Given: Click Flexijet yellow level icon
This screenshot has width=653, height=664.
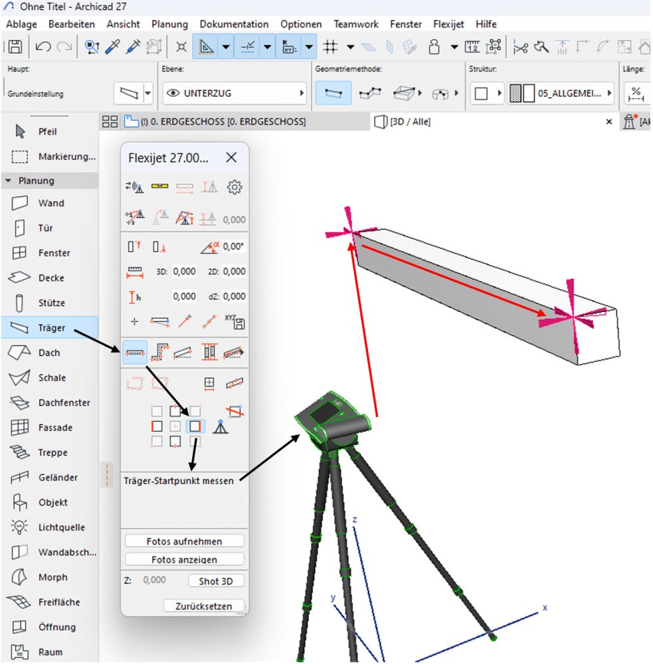Looking at the screenshot, I should point(159,186).
